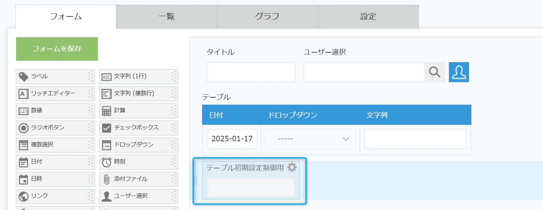Click the リッチエディター field icon
Screen dimensions: 543x210
coord(23,94)
